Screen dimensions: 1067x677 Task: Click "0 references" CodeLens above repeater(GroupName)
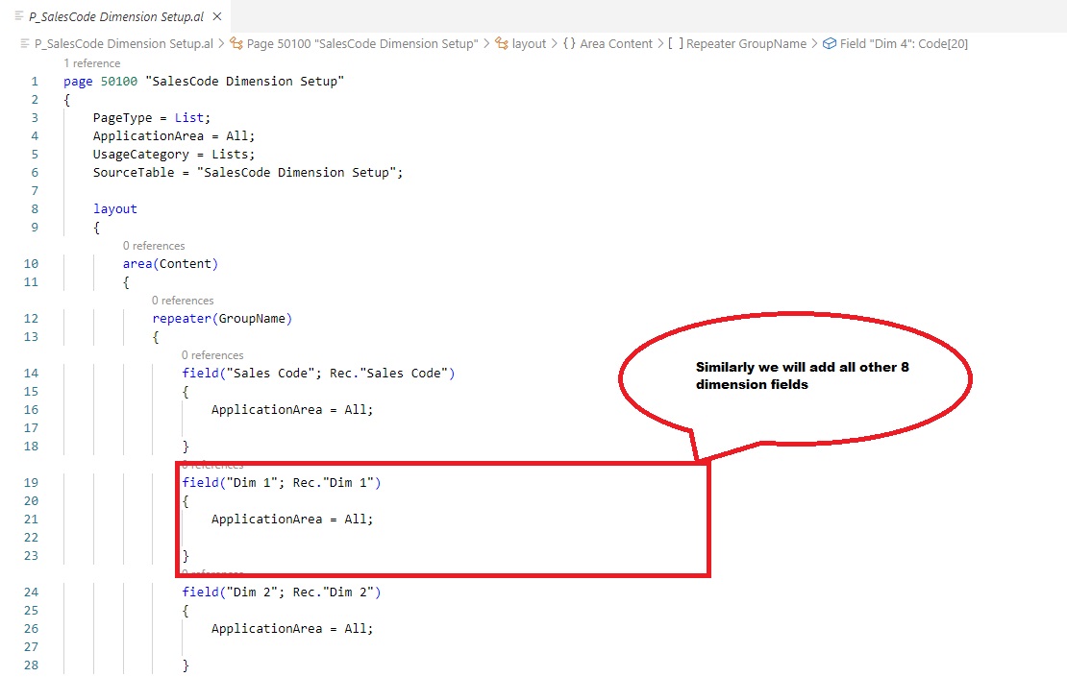(x=183, y=301)
